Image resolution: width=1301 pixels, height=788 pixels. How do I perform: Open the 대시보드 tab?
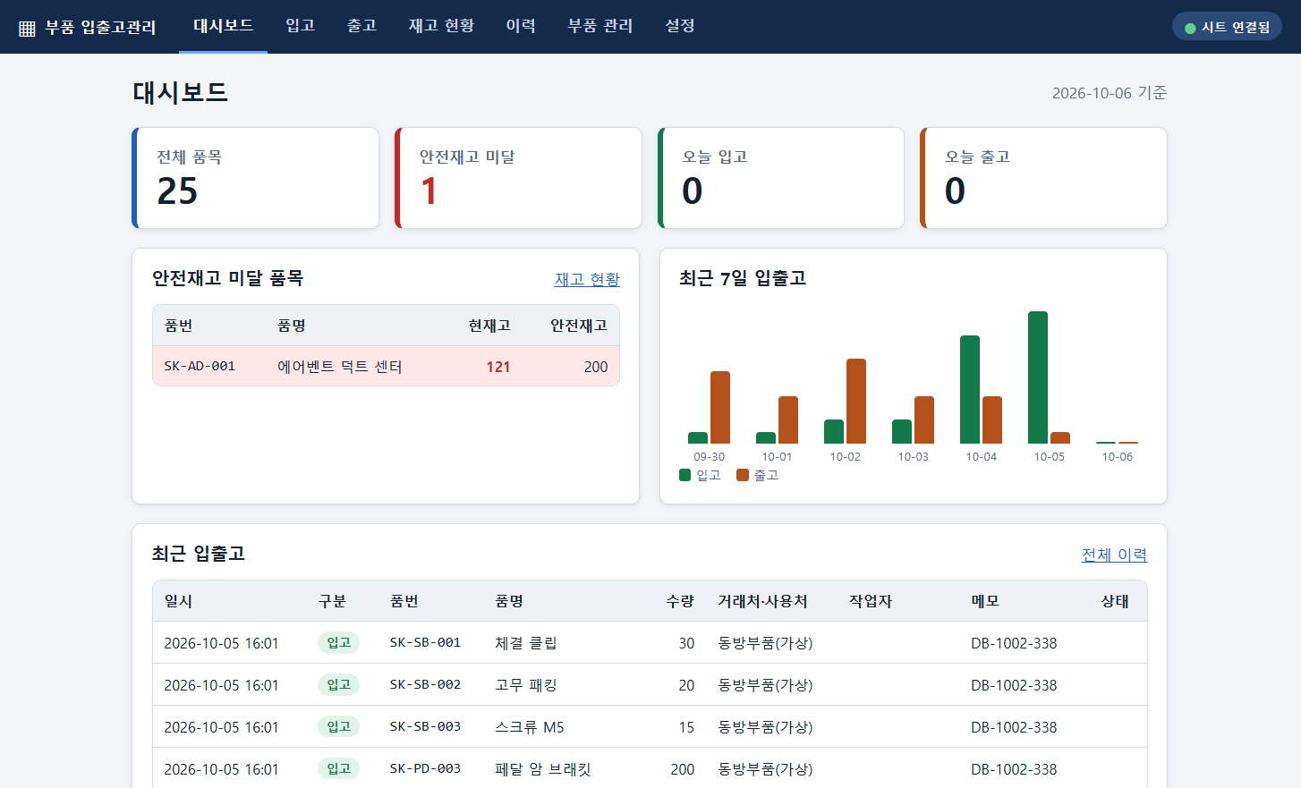[223, 26]
